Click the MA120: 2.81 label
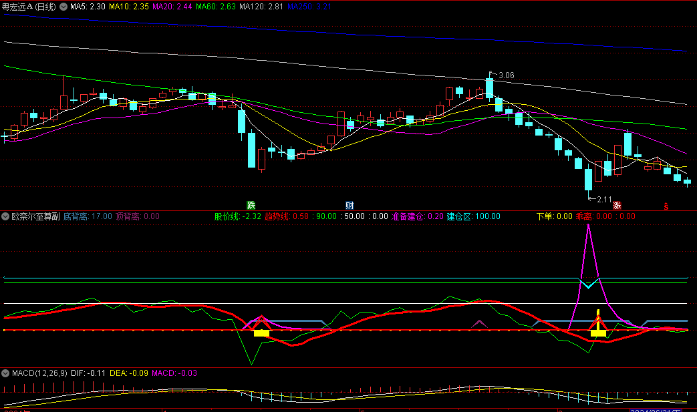The image size is (697, 412). (x=261, y=7)
